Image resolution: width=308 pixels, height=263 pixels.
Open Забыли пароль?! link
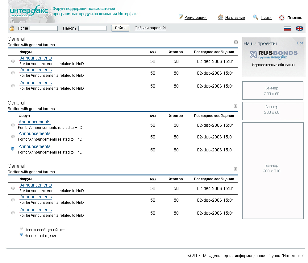click(150, 28)
